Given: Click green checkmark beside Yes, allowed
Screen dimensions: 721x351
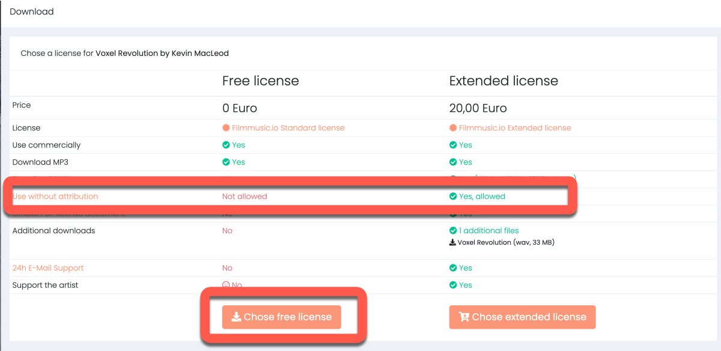Looking at the screenshot, I should click(453, 197).
